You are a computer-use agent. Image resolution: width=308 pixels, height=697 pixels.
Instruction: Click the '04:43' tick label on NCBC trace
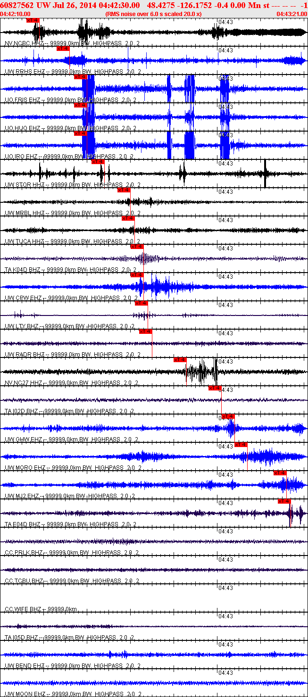(226, 22)
